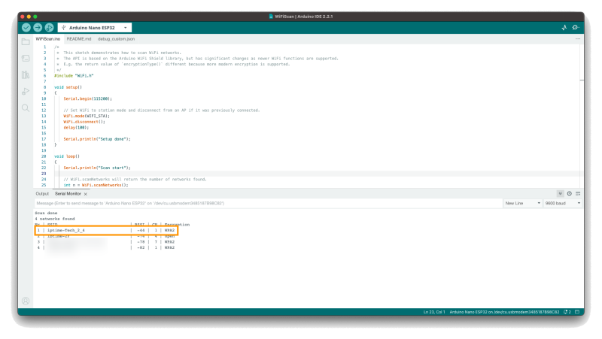Open the Debug sidebar panel icon
The height and width of the screenshot is (339, 602).
coord(26,91)
